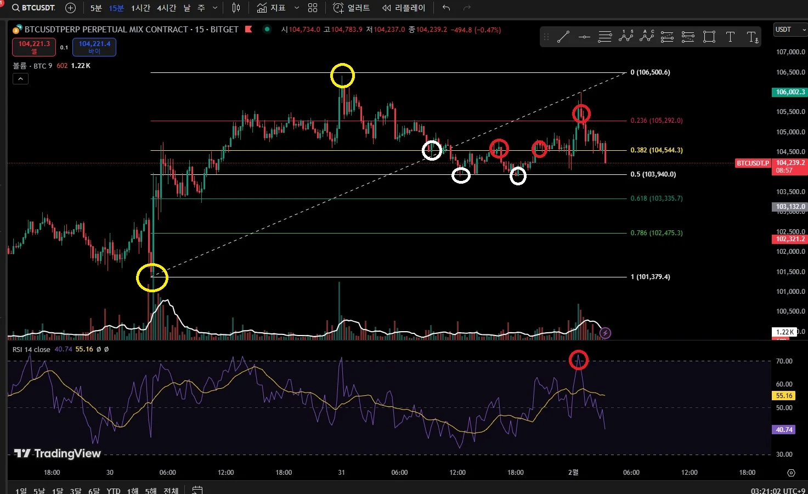The height and width of the screenshot is (494, 808).
Task: Click the BTCUSDT.P price label on scale
Action: 753,163
